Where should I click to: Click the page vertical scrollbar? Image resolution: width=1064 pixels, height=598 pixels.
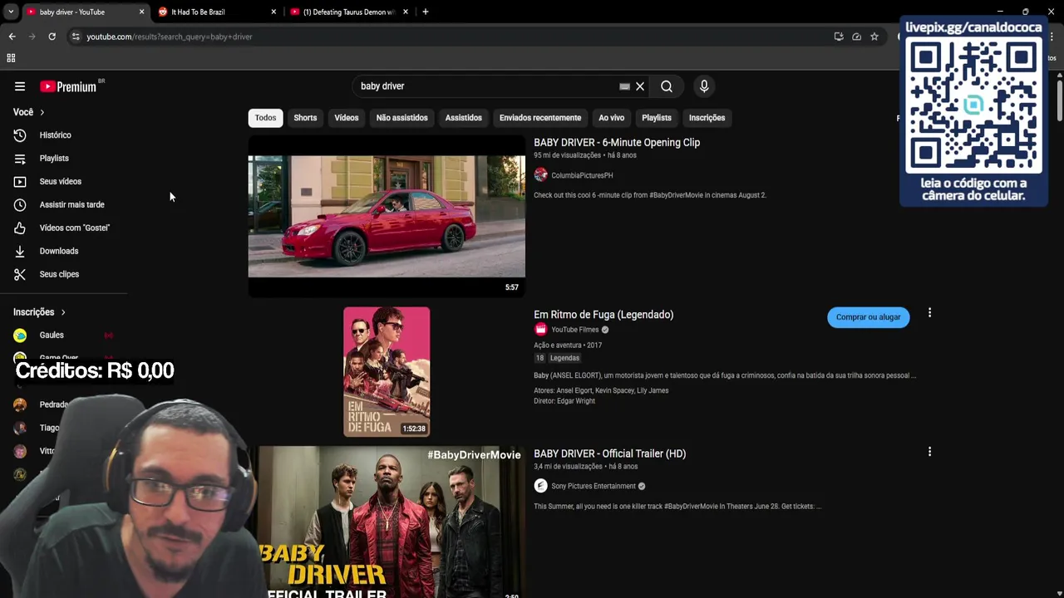point(1060,100)
